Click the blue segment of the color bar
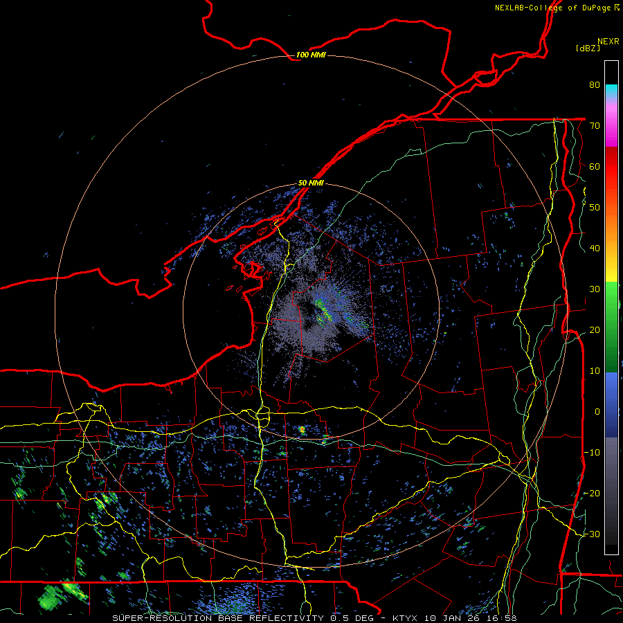The height and width of the screenshot is (623, 623). click(x=611, y=405)
